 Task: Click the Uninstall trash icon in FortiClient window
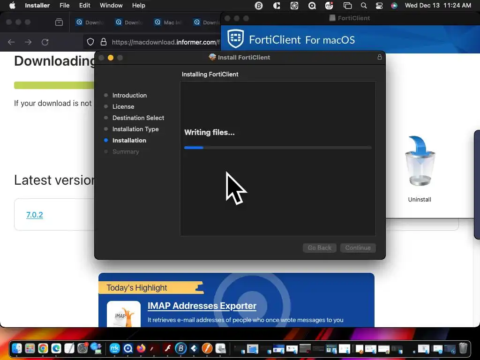pos(420,161)
